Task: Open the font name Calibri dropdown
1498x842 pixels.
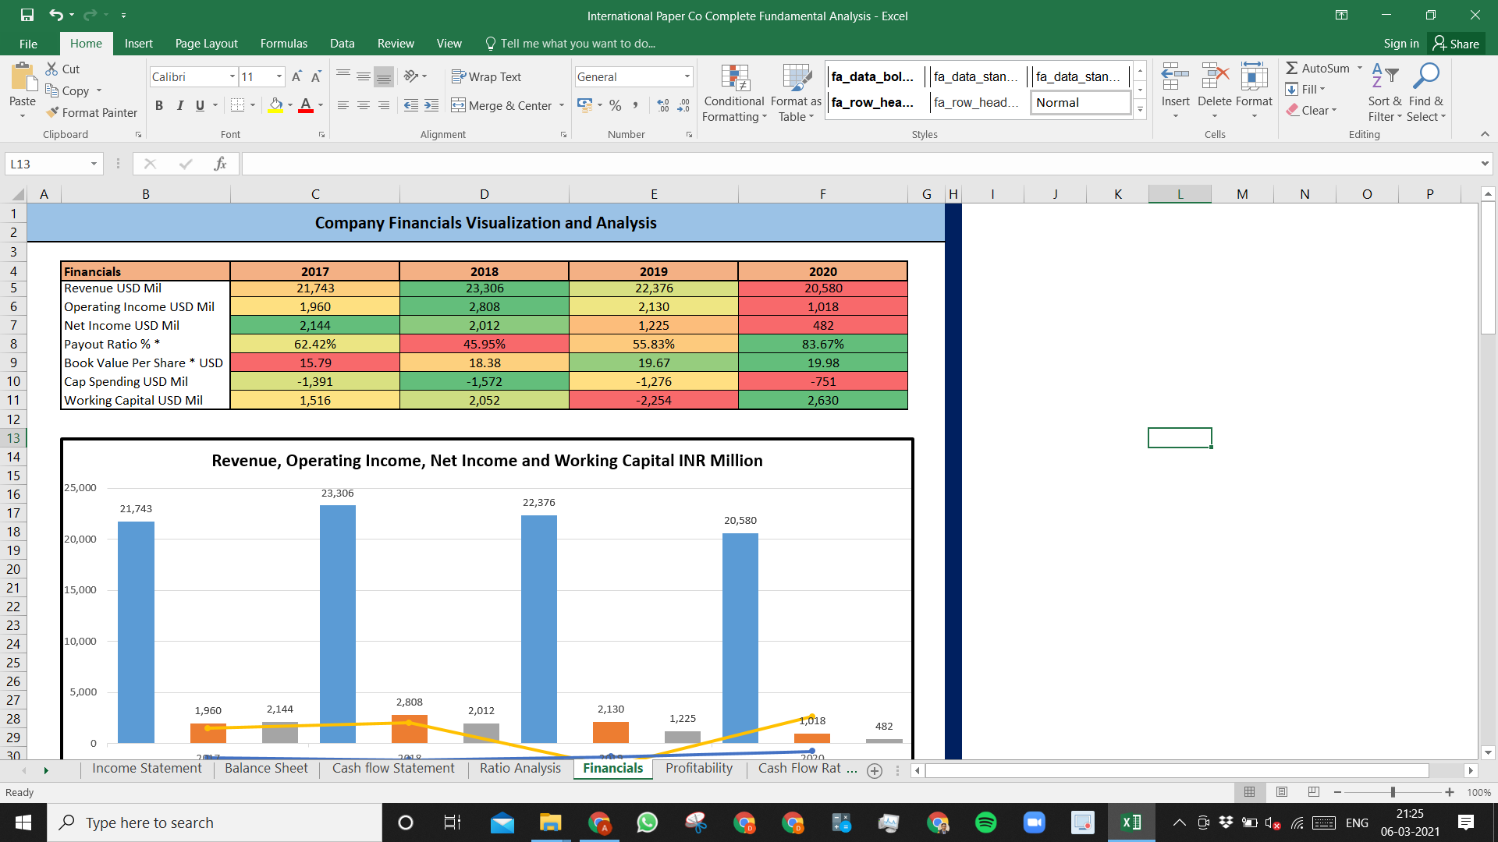Action: (233, 76)
